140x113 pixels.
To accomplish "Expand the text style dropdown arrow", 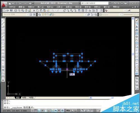I will [x=125, y=10].
